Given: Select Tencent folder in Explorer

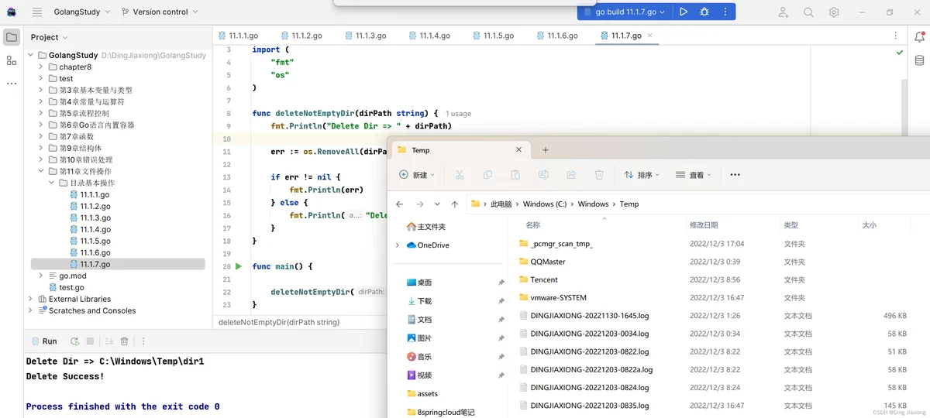Looking at the screenshot, I should coord(544,280).
